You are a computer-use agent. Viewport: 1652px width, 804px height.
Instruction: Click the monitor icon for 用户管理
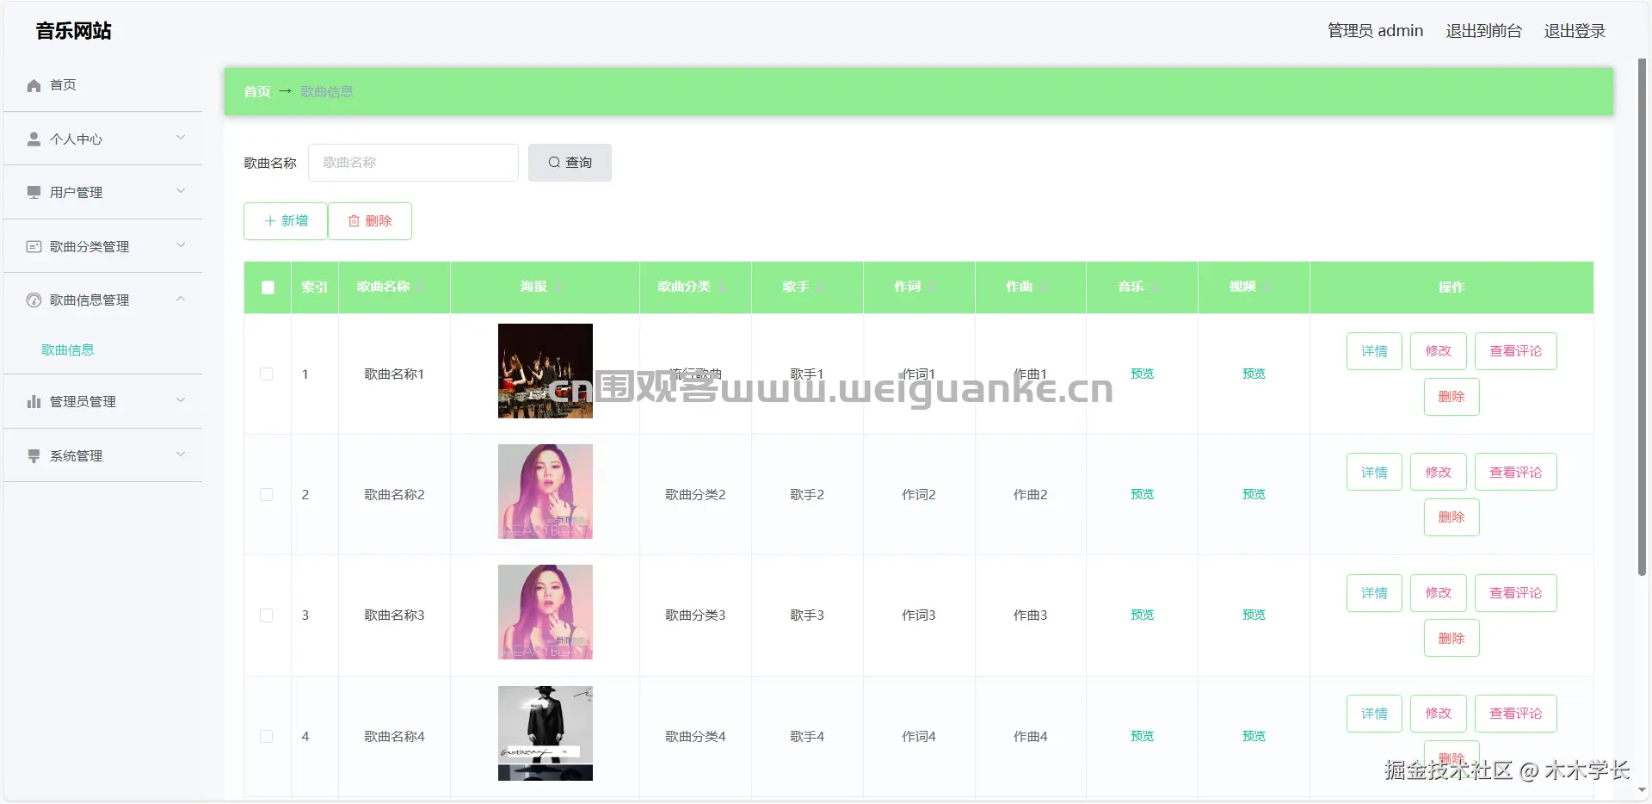coord(34,192)
